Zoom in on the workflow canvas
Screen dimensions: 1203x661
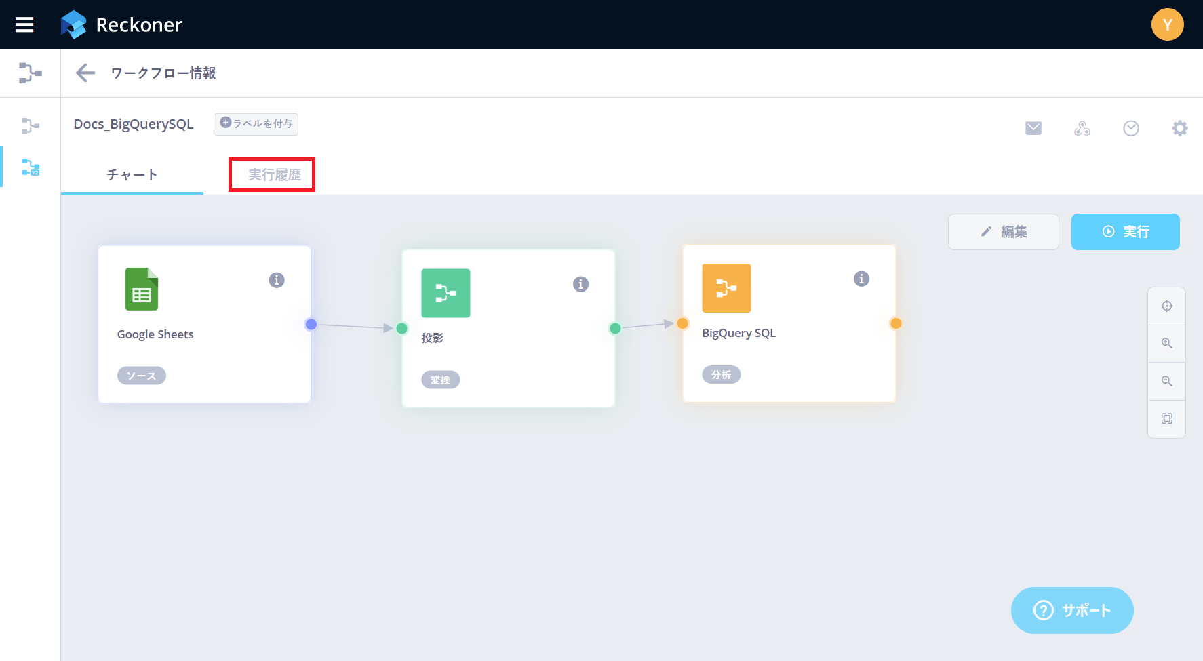(1166, 344)
